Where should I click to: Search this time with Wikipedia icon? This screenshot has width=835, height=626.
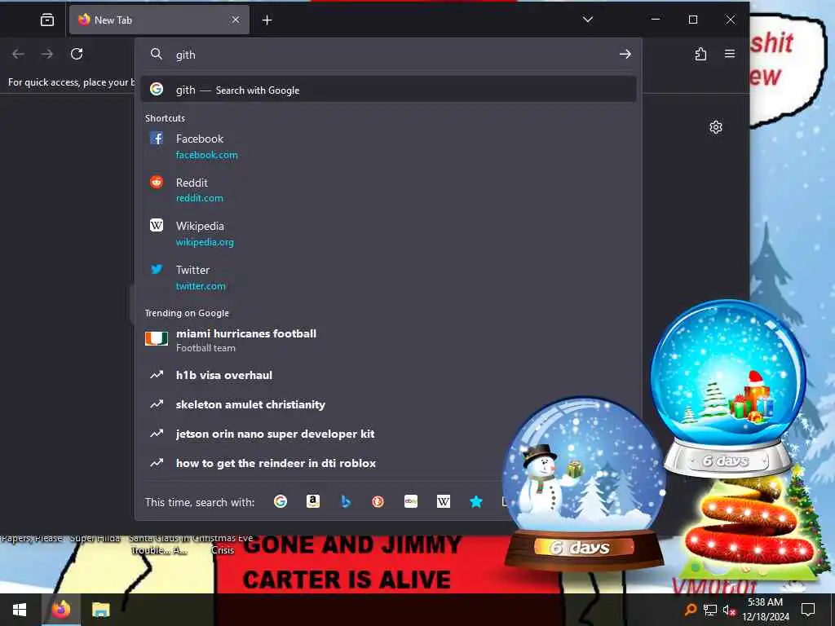(x=444, y=501)
